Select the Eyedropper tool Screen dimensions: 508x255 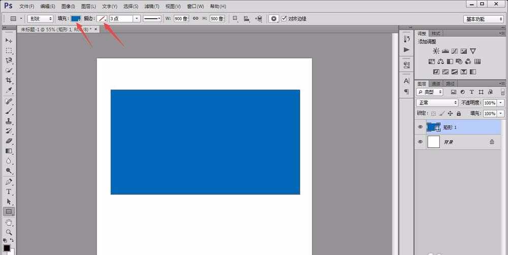[x=9, y=91]
